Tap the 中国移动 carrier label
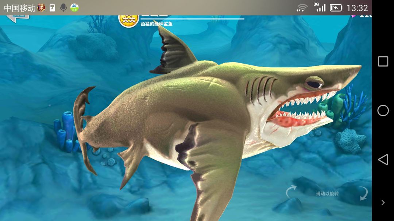The height and width of the screenshot is (221, 394). (20, 8)
